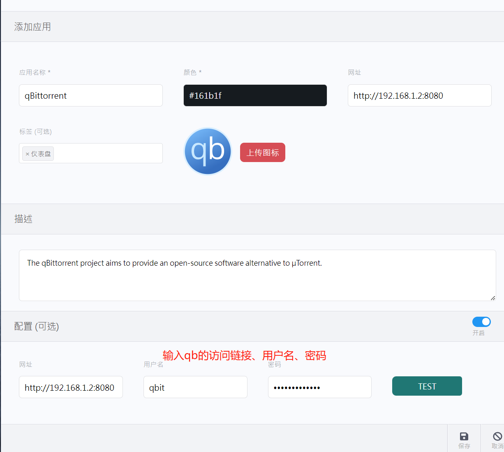Click the description textarea about qBittorrent project
The height and width of the screenshot is (452, 504).
pyautogui.click(x=257, y=275)
